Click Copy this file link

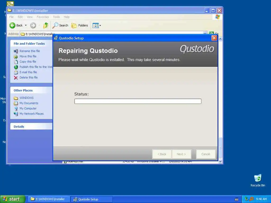(x=28, y=62)
